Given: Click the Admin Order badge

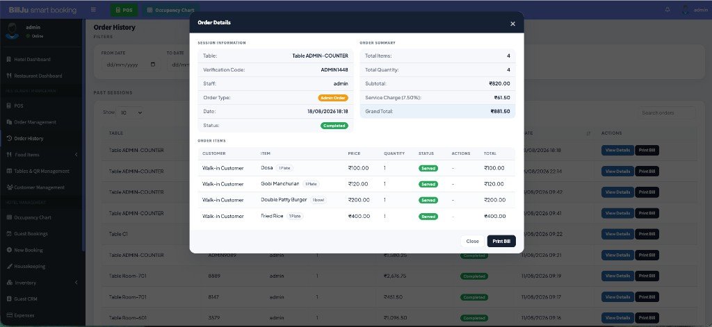Looking at the screenshot, I should click(333, 98).
